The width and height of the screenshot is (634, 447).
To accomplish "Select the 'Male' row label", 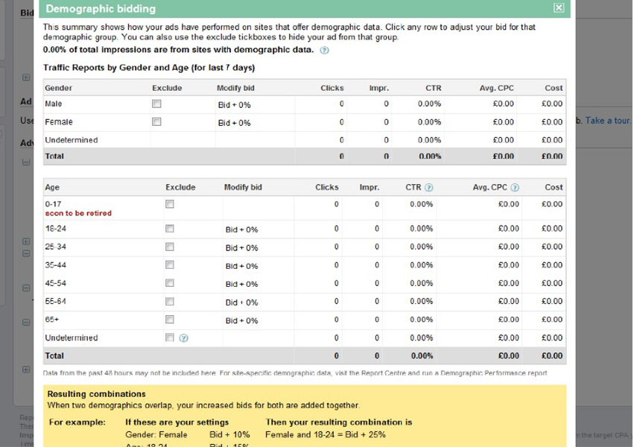I will coord(54,104).
